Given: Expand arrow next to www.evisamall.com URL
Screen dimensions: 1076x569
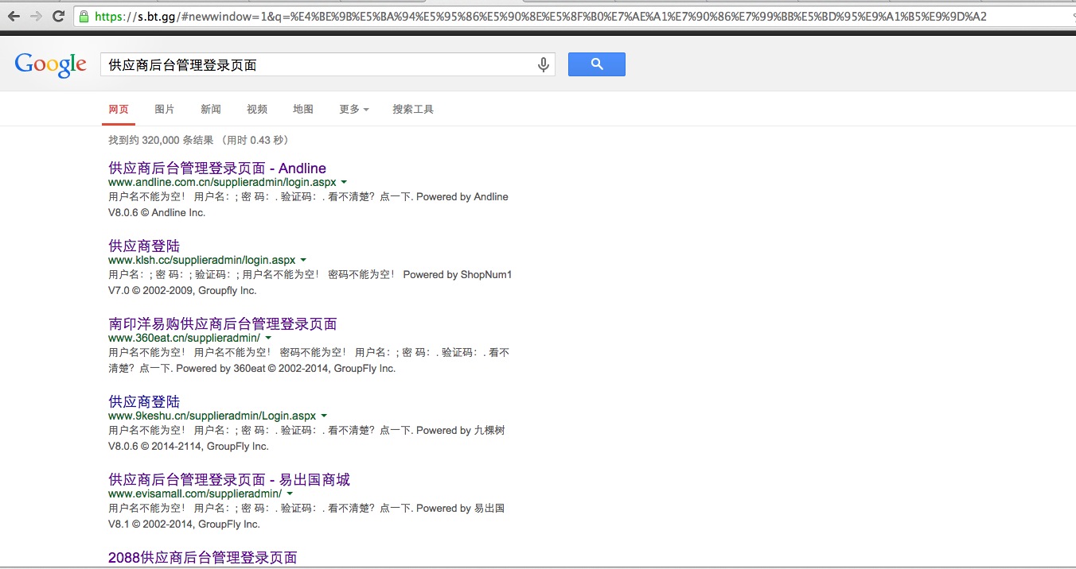Looking at the screenshot, I should click(x=290, y=494).
